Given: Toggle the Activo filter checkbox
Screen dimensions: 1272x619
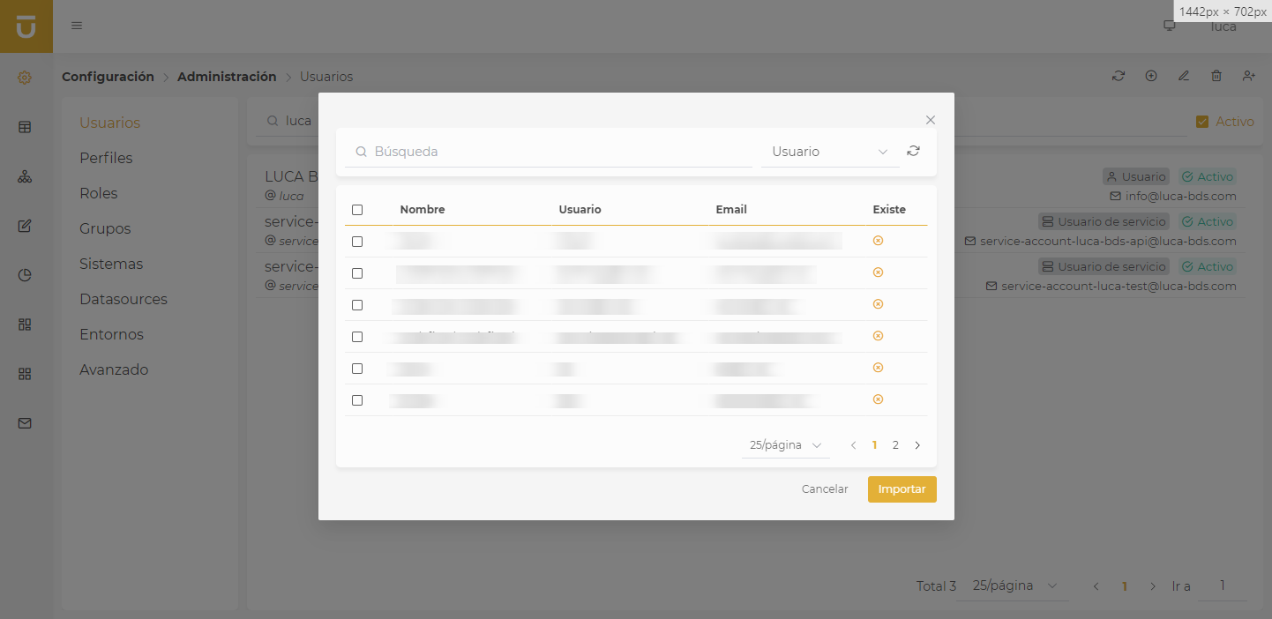Looking at the screenshot, I should point(1202,122).
